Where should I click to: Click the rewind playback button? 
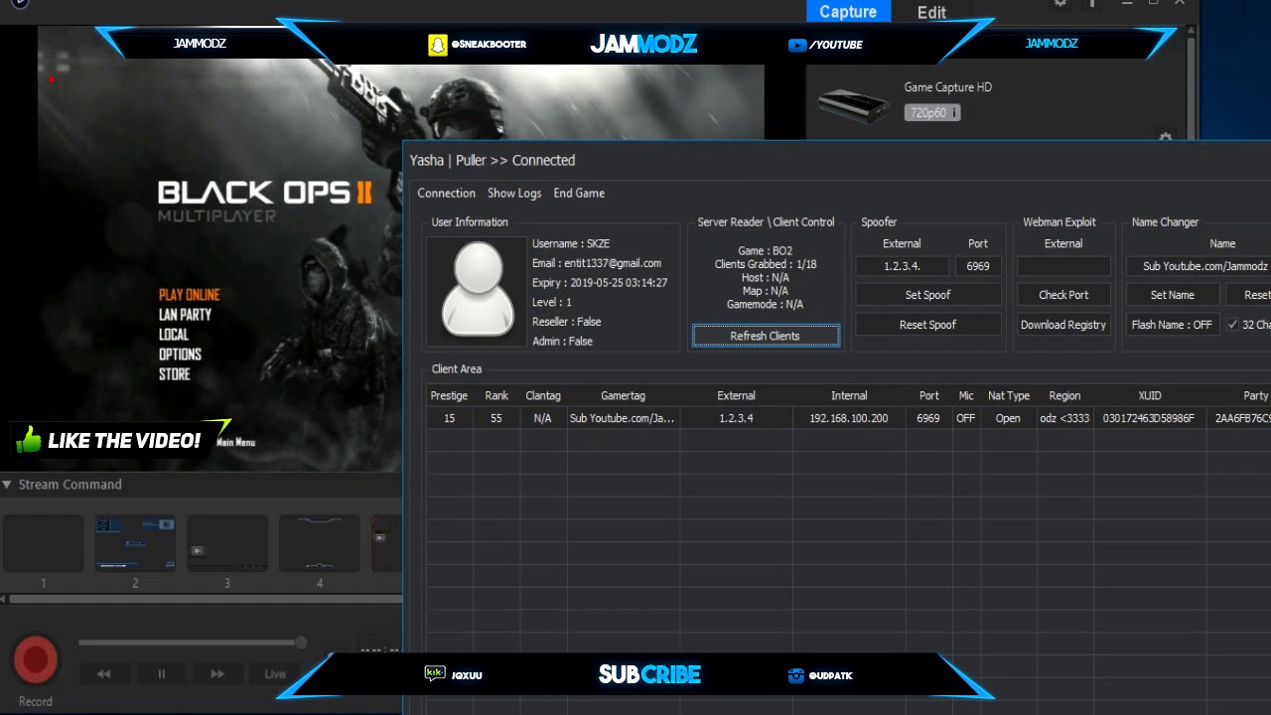(103, 674)
